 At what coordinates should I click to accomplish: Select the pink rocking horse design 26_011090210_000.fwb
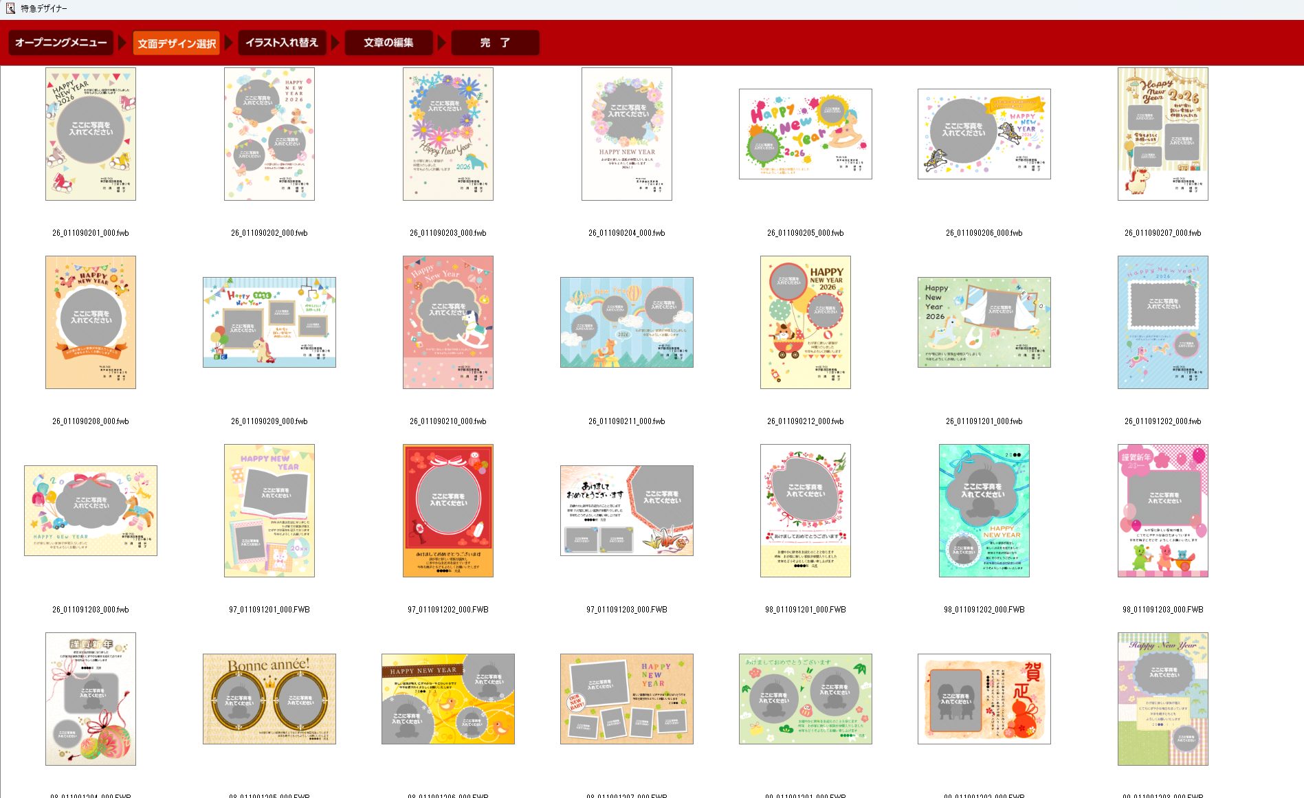(448, 322)
